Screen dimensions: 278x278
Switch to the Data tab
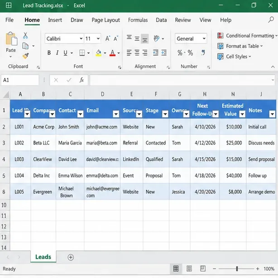point(161,20)
